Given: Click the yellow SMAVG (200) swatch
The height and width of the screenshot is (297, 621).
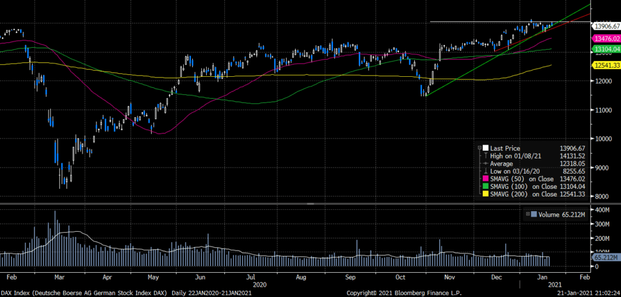Looking at the screenshot, I should click(486, 194).
